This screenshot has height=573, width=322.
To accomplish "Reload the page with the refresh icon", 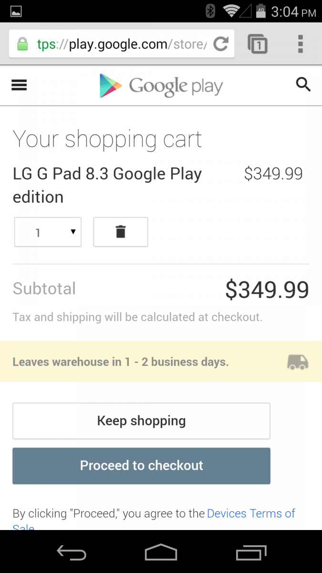I will [x=221, y=44].
